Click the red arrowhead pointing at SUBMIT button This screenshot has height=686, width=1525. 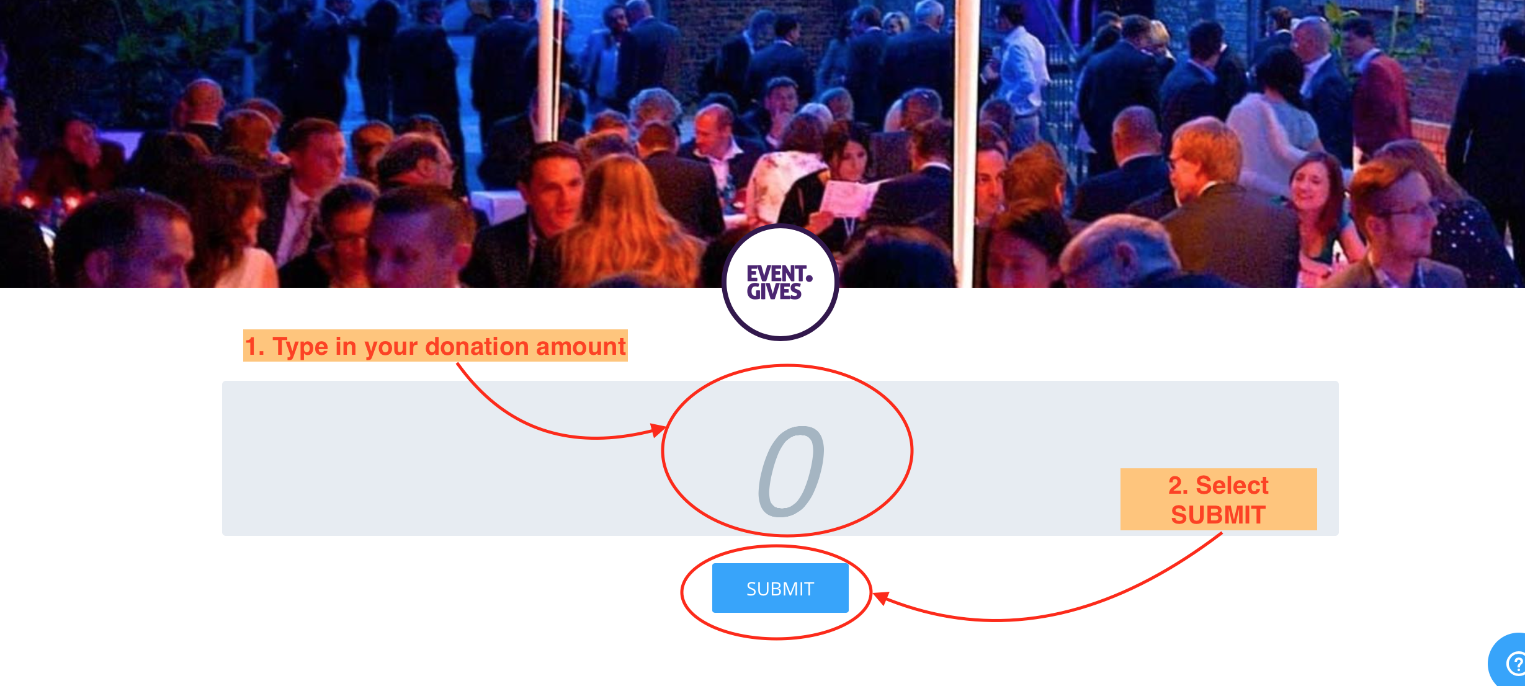click(x=881, y=598)
